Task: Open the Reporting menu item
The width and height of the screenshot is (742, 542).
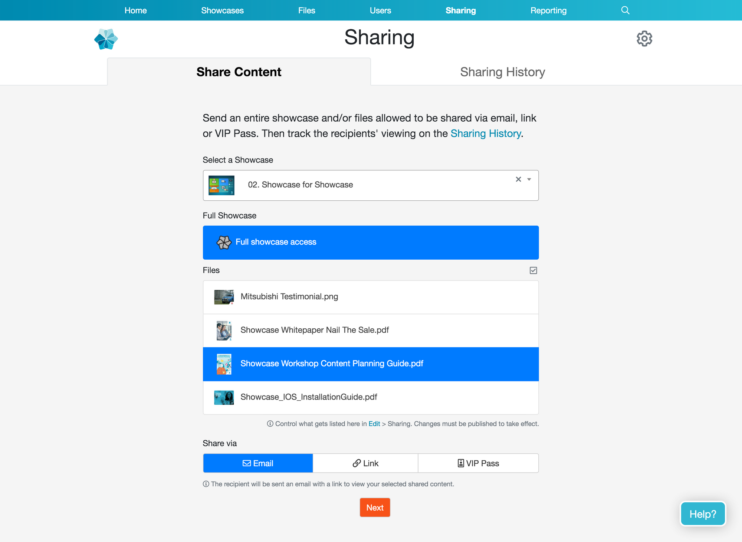Action: 548,10
